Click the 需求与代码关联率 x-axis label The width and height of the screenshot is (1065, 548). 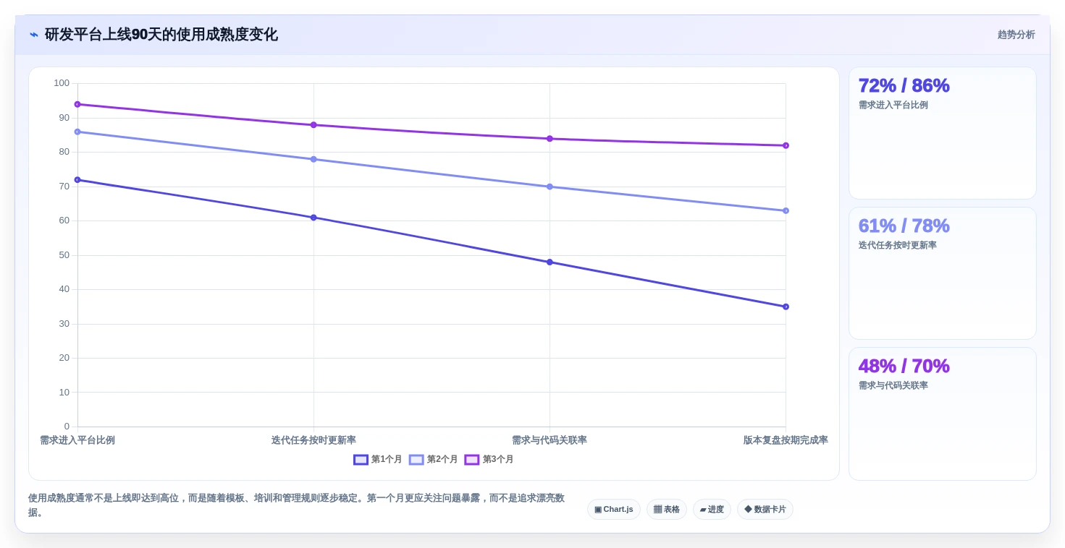tap(550, 440)
